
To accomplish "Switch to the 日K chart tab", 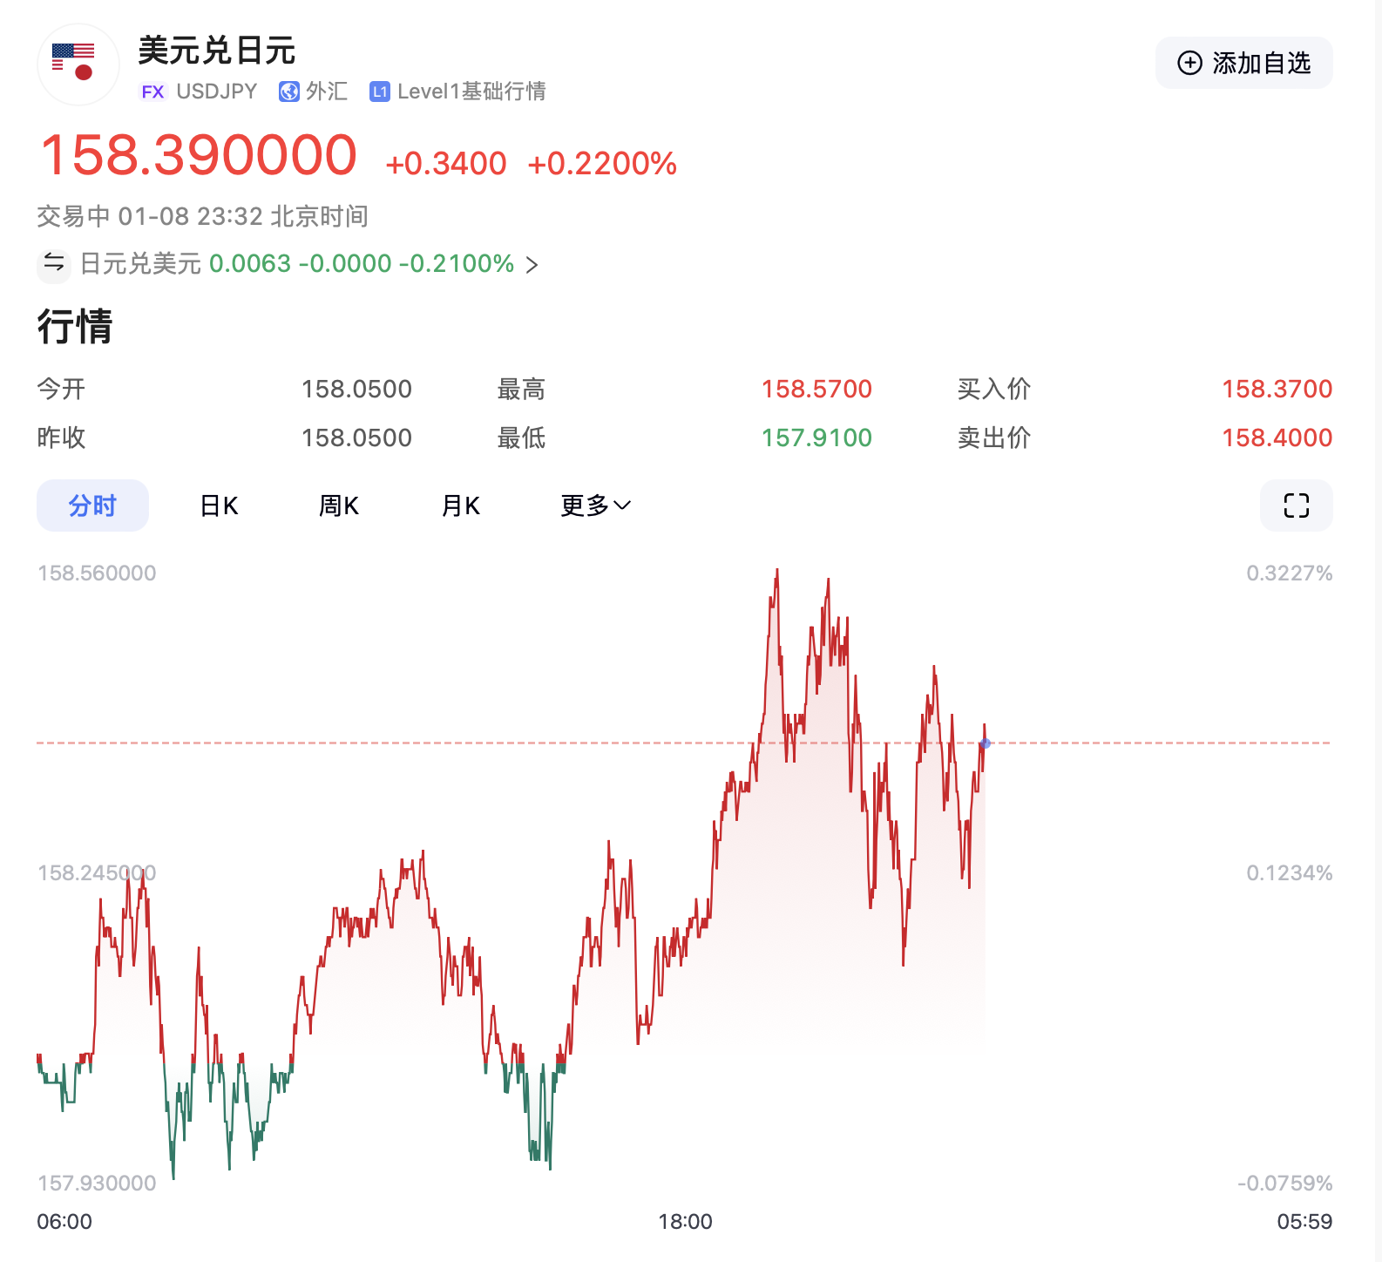I will (219, 505).
